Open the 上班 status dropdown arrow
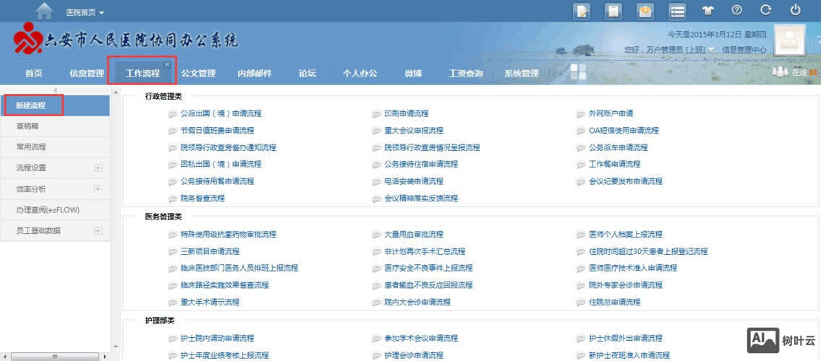 pos(712,50)
